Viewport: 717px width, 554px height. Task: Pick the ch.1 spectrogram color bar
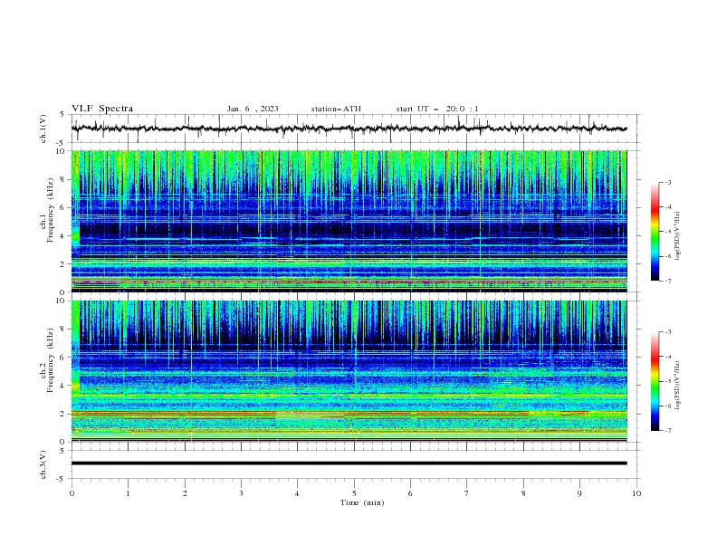(655, 232)
